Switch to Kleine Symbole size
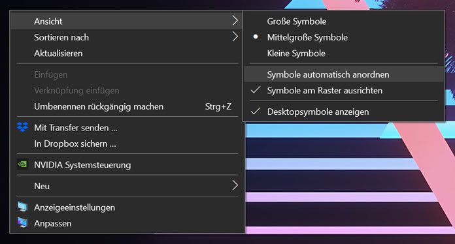Image resolution: width=455 pixels, height=244 pixels. point(344,53)
